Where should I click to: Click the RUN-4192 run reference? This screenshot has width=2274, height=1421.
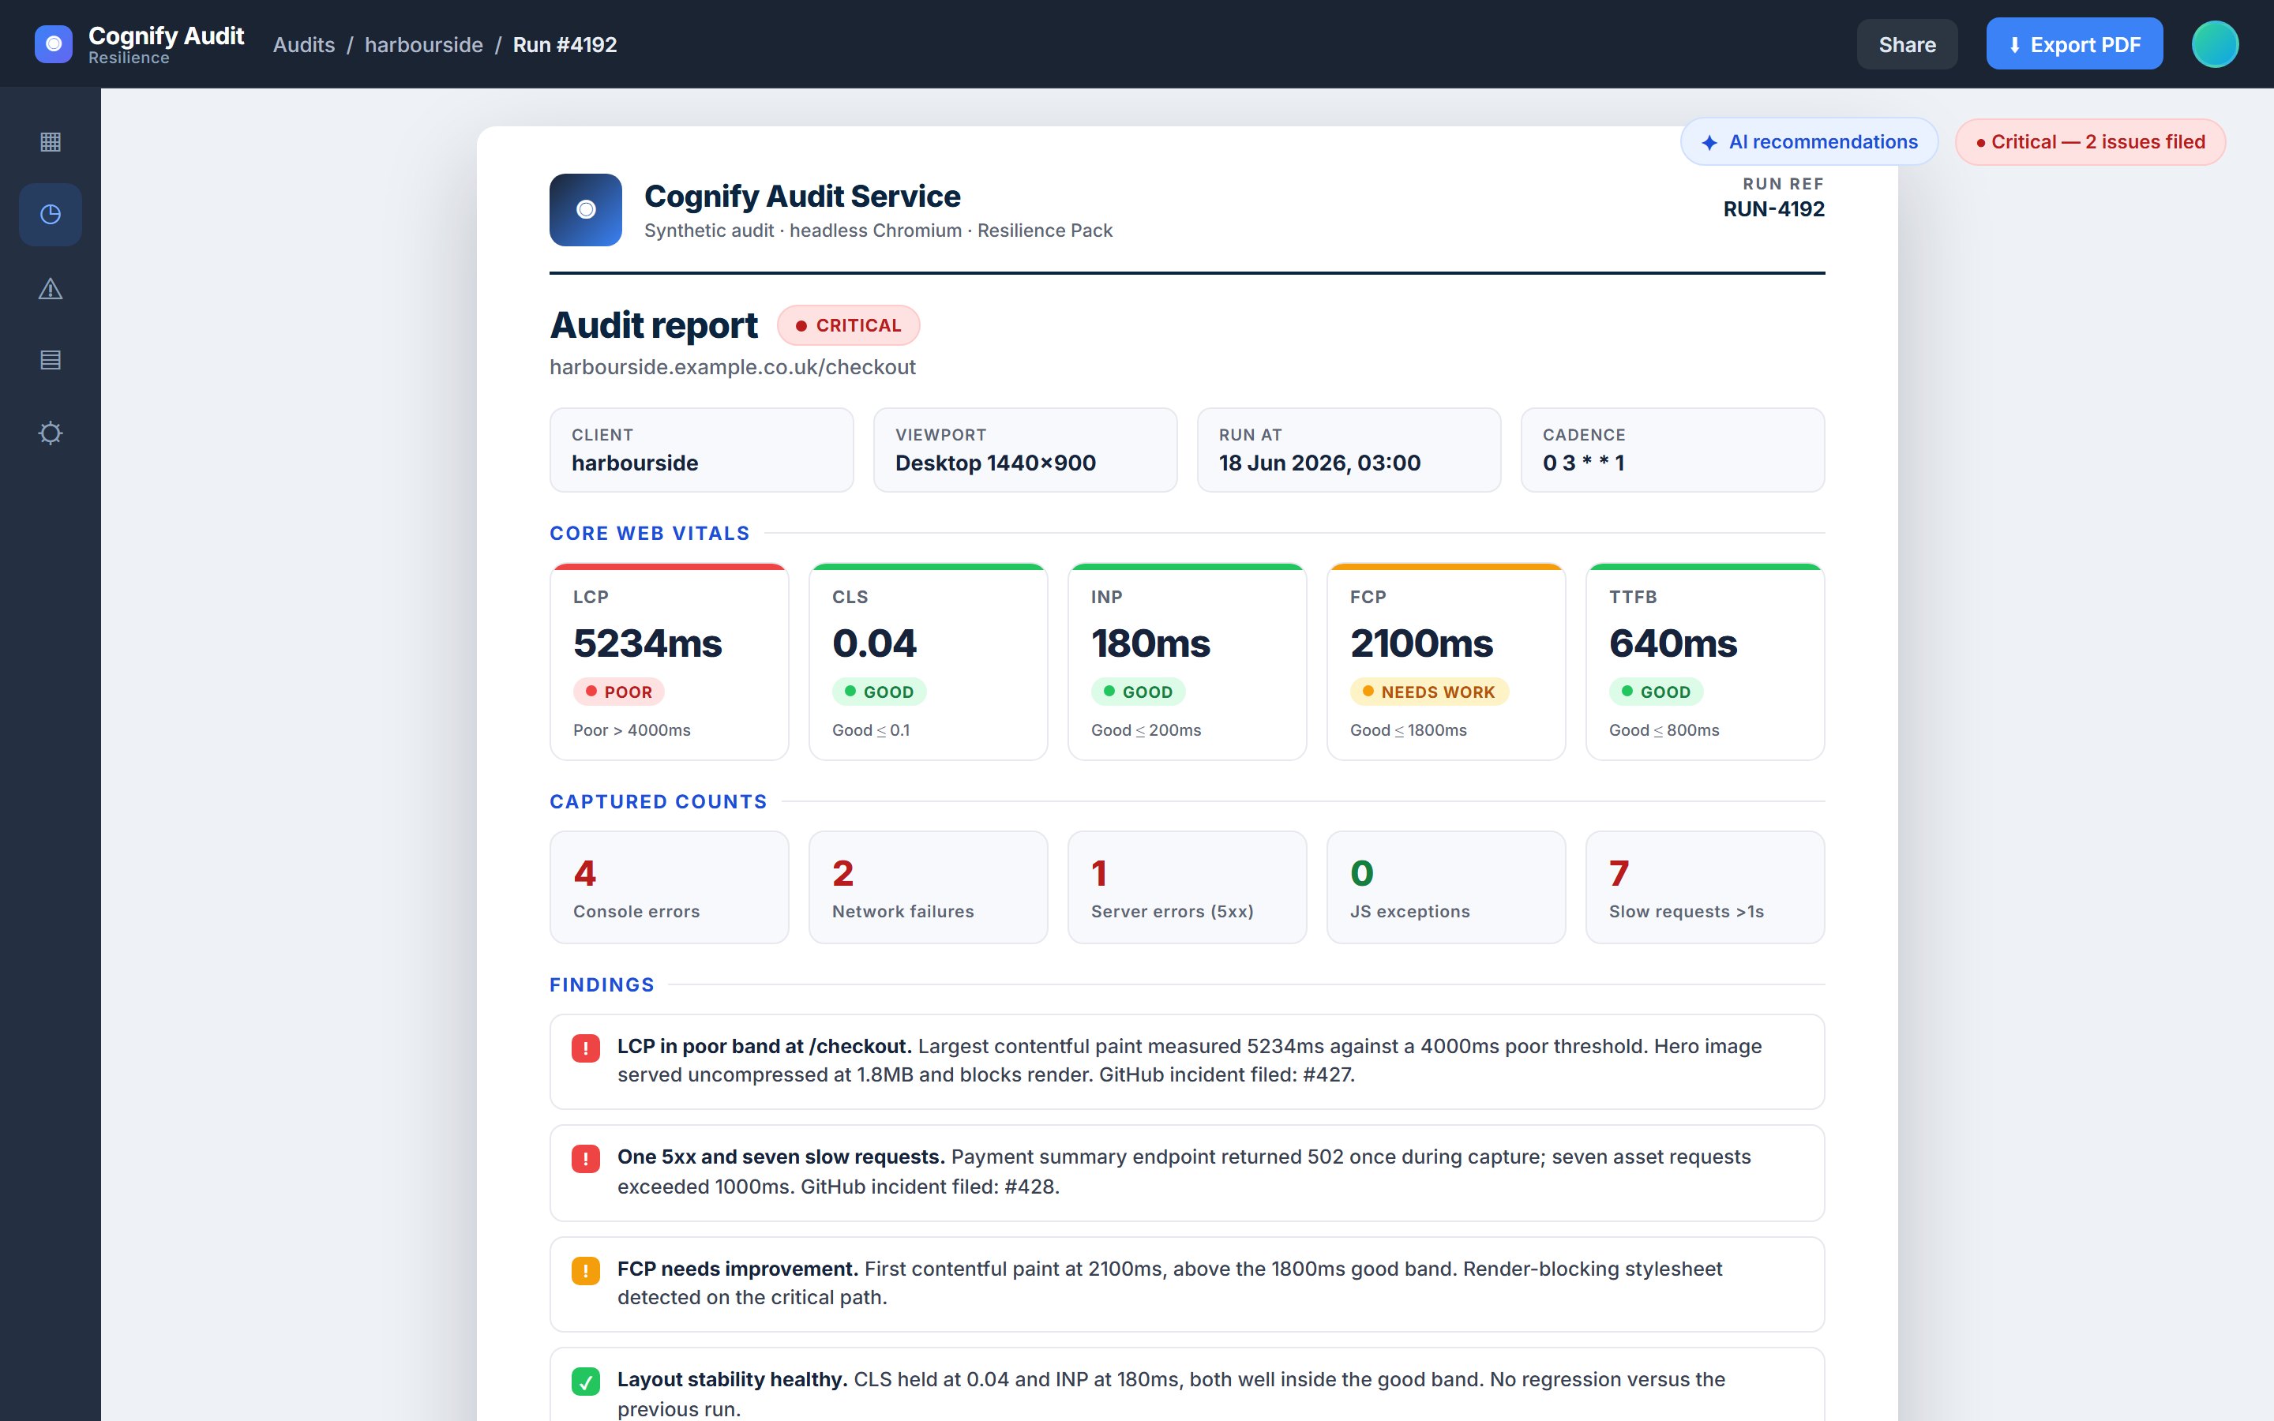pyautogui.click(x=1773, y=209)
